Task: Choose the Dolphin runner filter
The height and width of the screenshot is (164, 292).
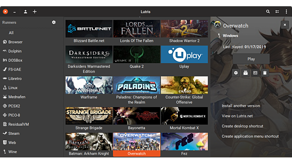Action: point(15,51)
